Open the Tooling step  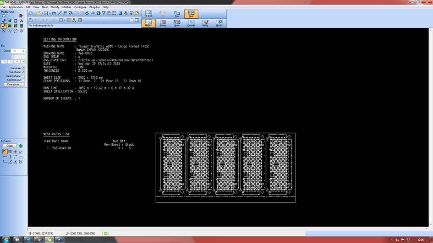tap(163, 23)
